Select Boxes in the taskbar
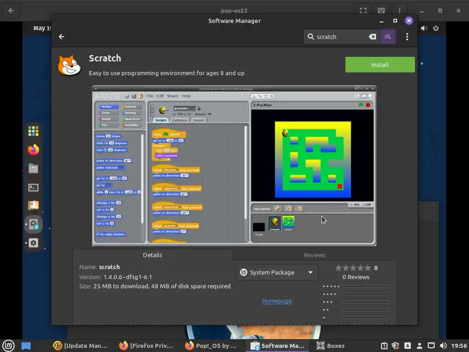The height and width of the screenshot is (352, 469). pyautogui.click(x=331, y=346)
